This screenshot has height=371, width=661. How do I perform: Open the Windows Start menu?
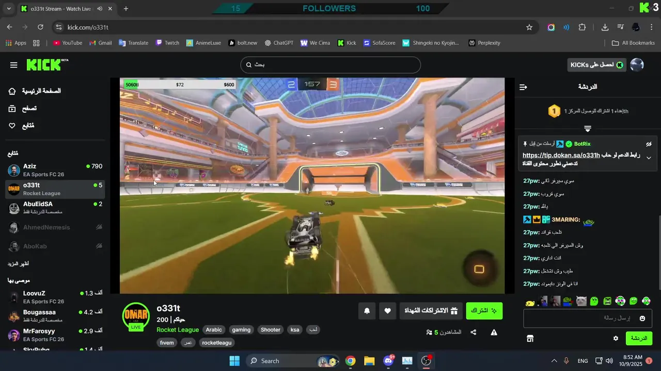click(x=234, y=361)
